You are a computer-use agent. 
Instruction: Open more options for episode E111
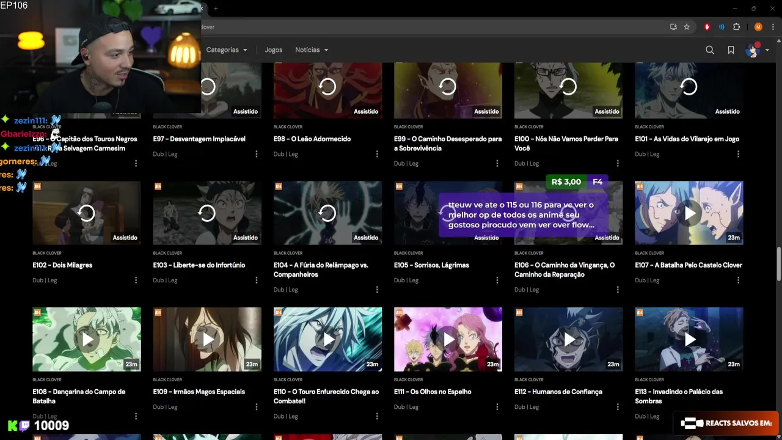pos(497,406)
